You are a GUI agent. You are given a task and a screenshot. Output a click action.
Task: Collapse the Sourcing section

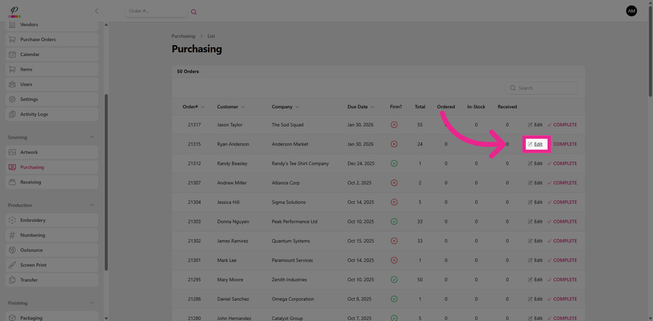point(92,137)
